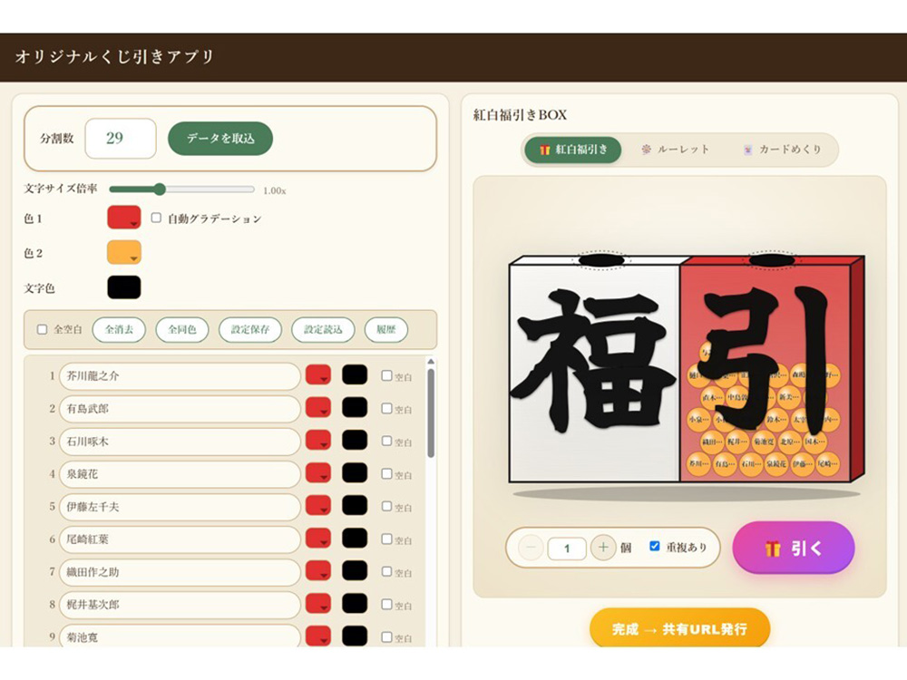Open black text color swatch for 有島武郎
The width and height of the screenshot is (907, 680).
tap(355, 408)
